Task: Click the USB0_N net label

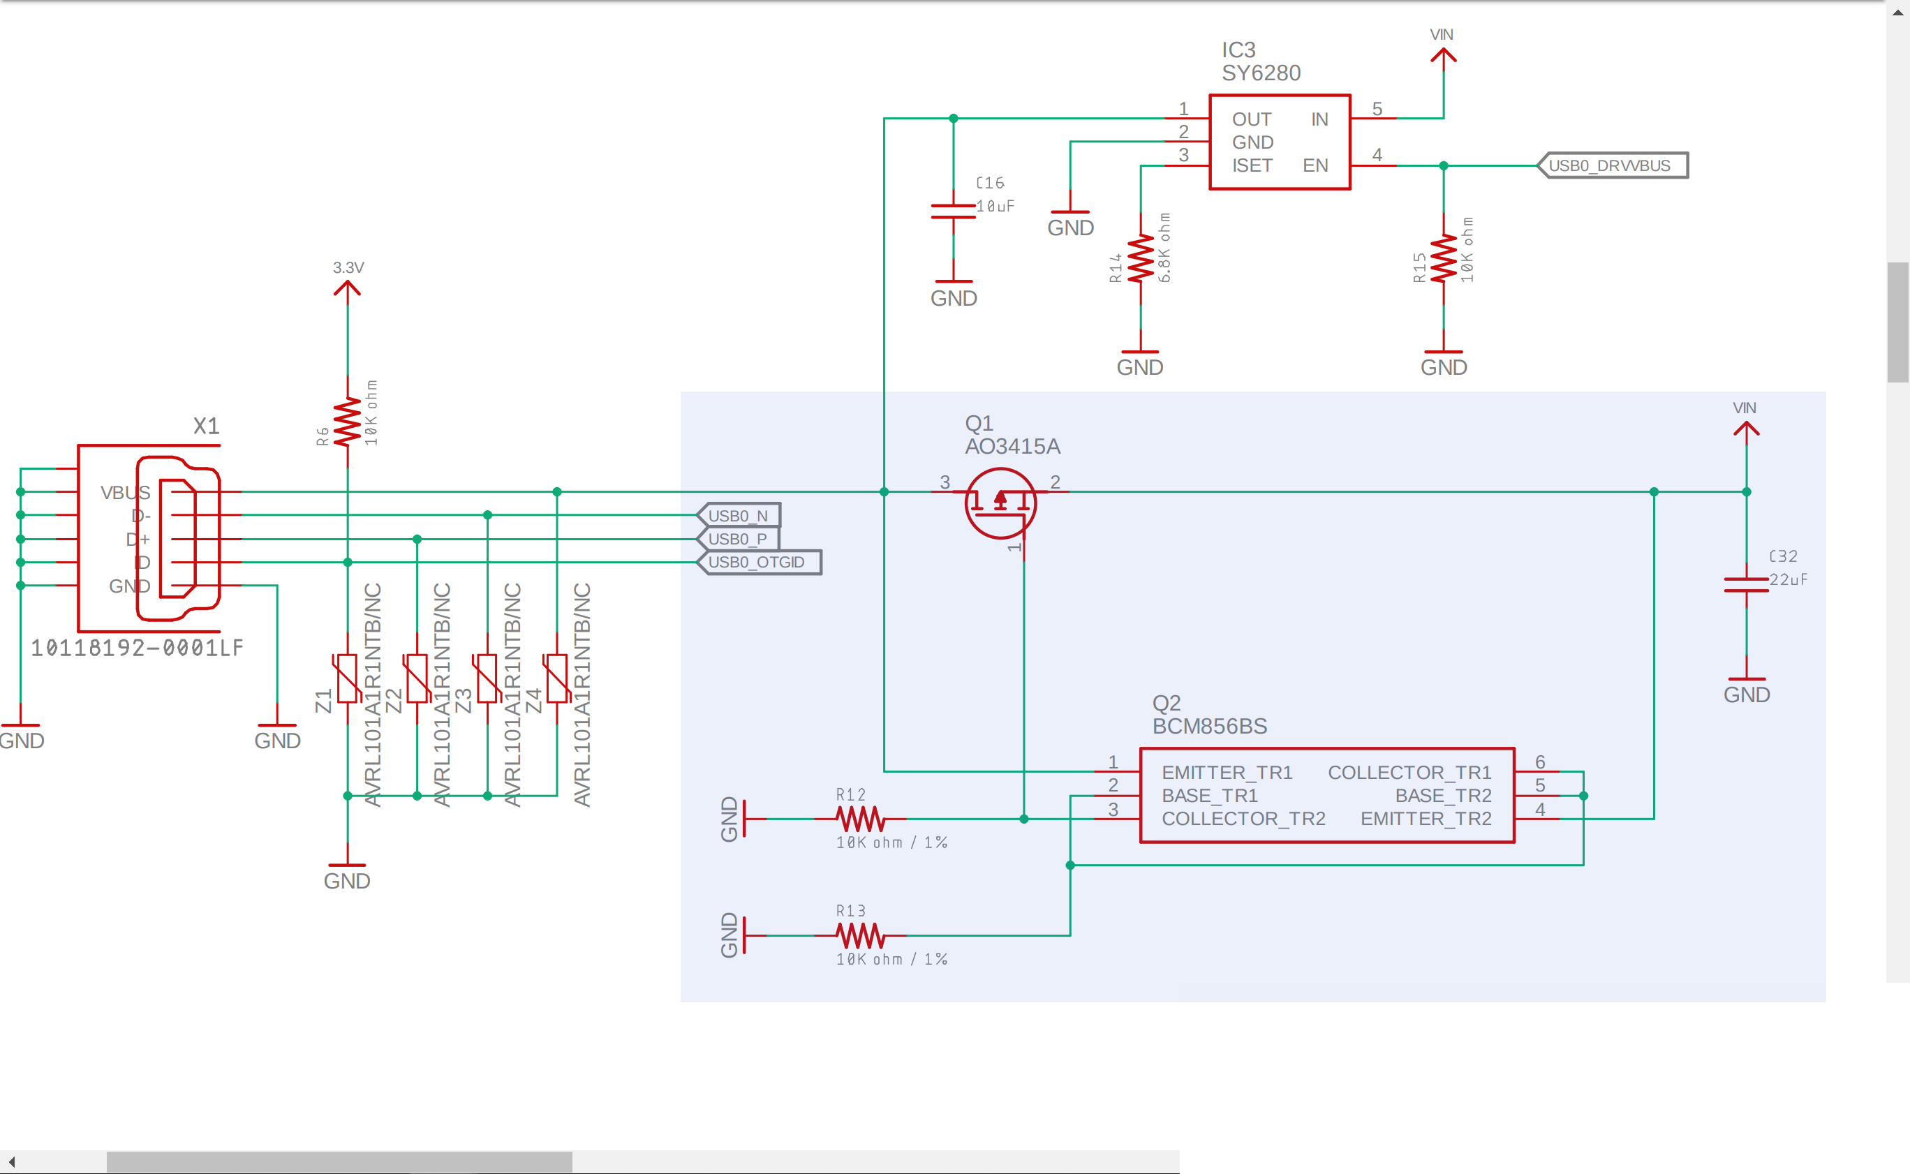Action: [x=739, y=516]
